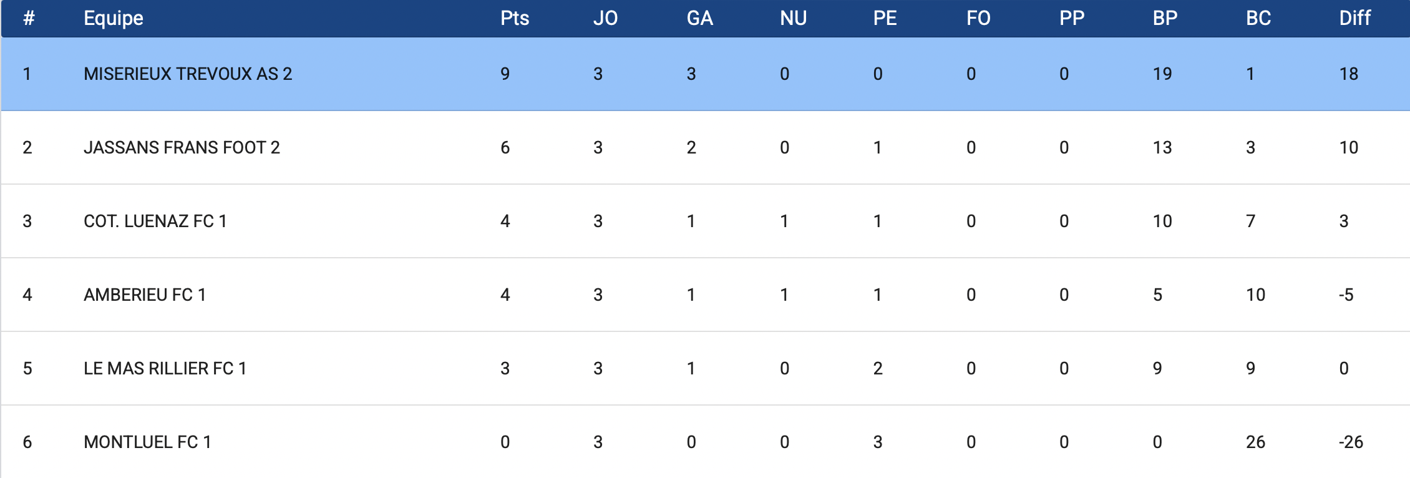Image resolution: width=1410 pixels, height=478 pixels.
Task: Select the PP column header
Action: click(x=1072, y=18)
